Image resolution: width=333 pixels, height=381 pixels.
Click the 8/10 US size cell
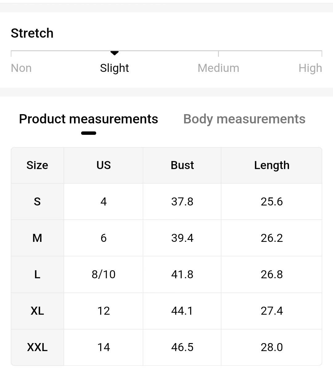104,275
